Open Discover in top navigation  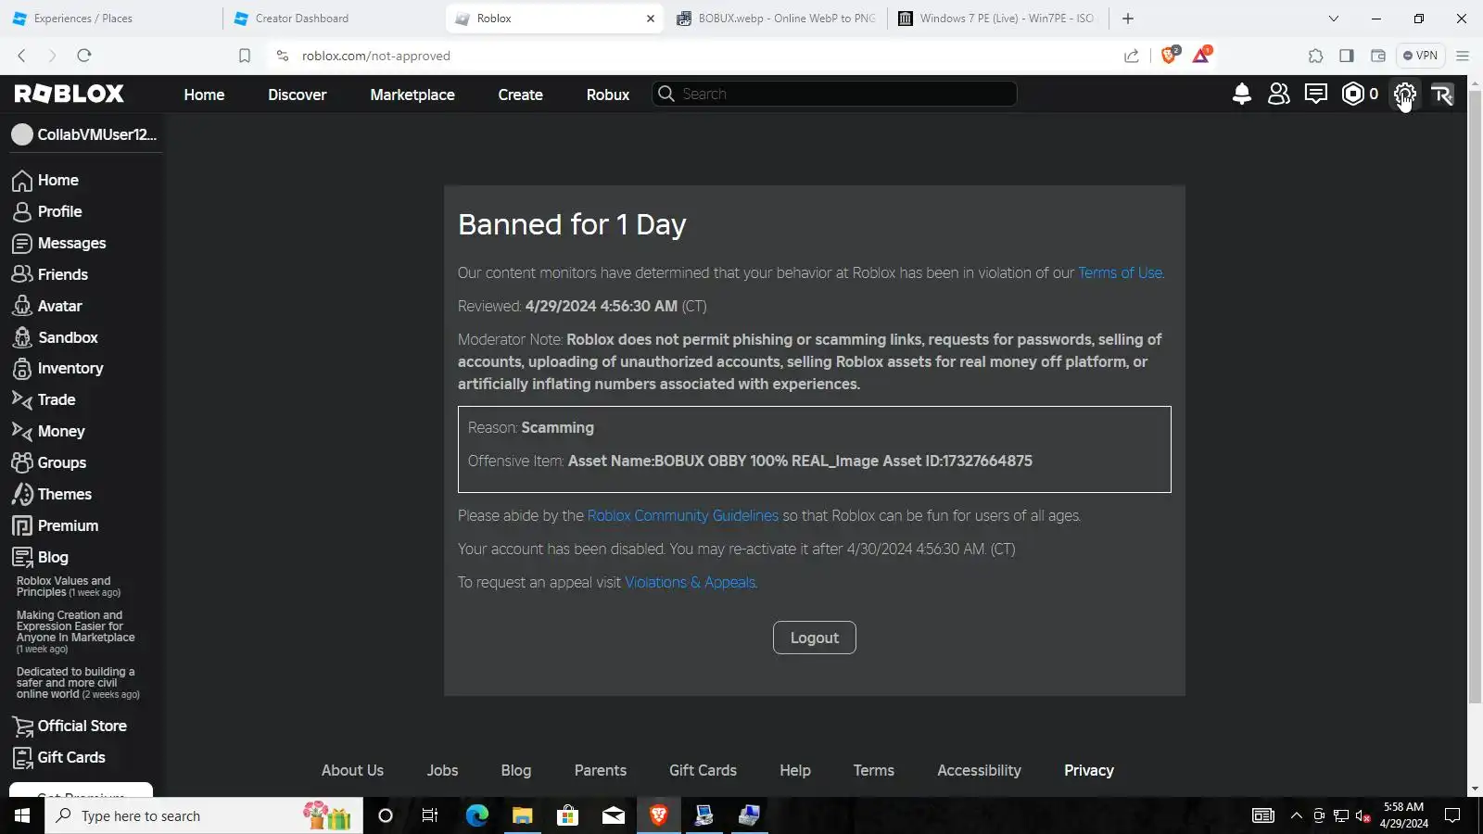click(x=298, y=95)
